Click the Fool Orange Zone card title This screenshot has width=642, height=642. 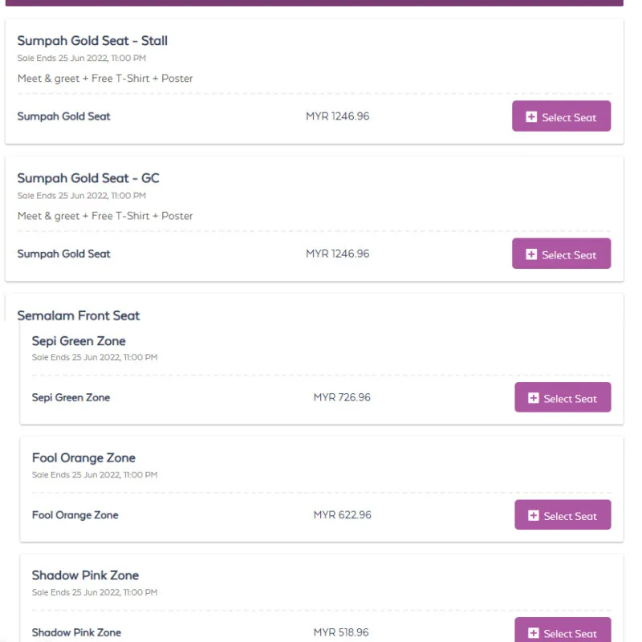coord(83,458)
